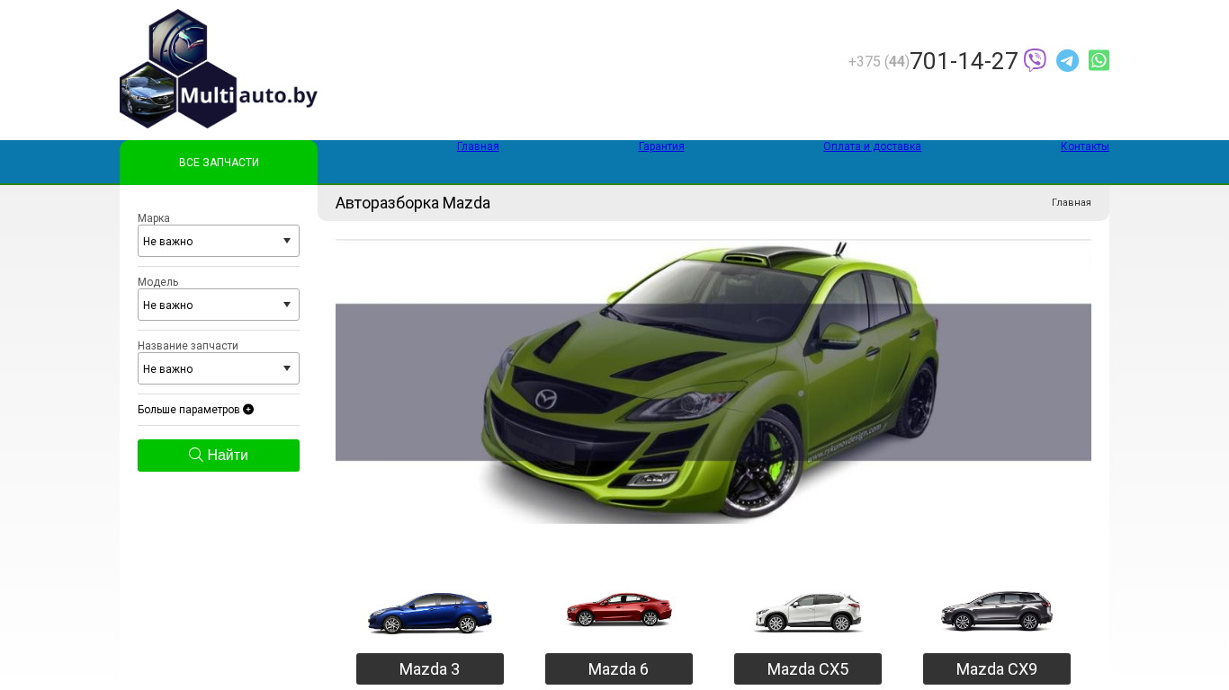Open the Модель dropdown
The width and height of the screenshot is (1229, 690).
(219, 305)
